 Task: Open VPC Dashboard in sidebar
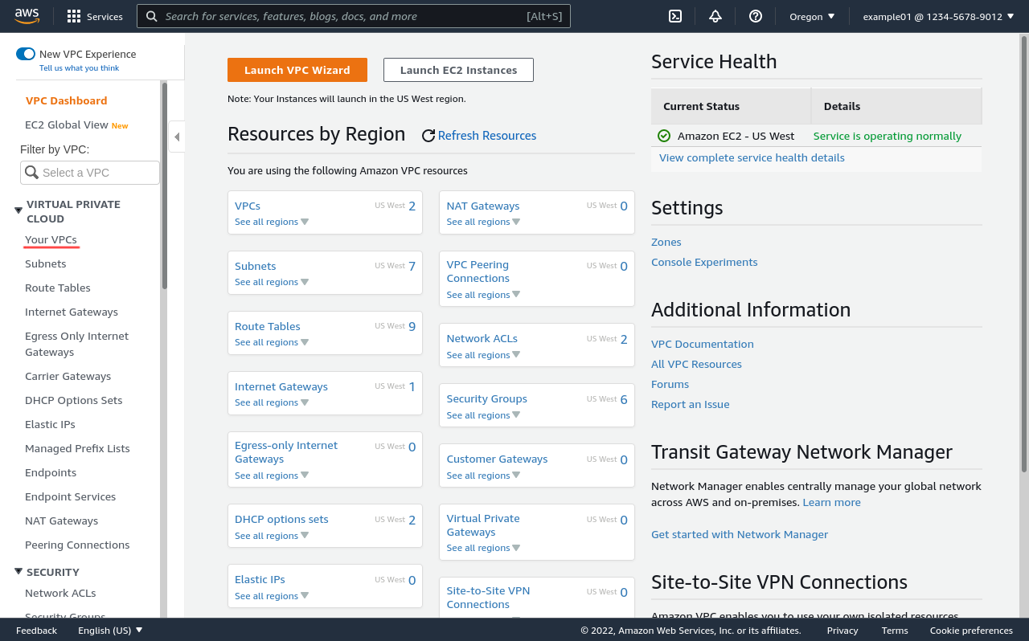[x=66, y=100]
